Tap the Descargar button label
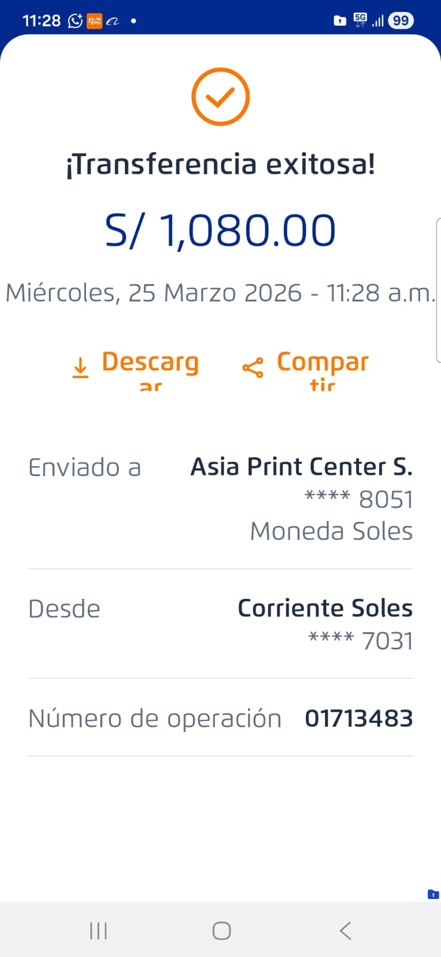 pos(150,362)
